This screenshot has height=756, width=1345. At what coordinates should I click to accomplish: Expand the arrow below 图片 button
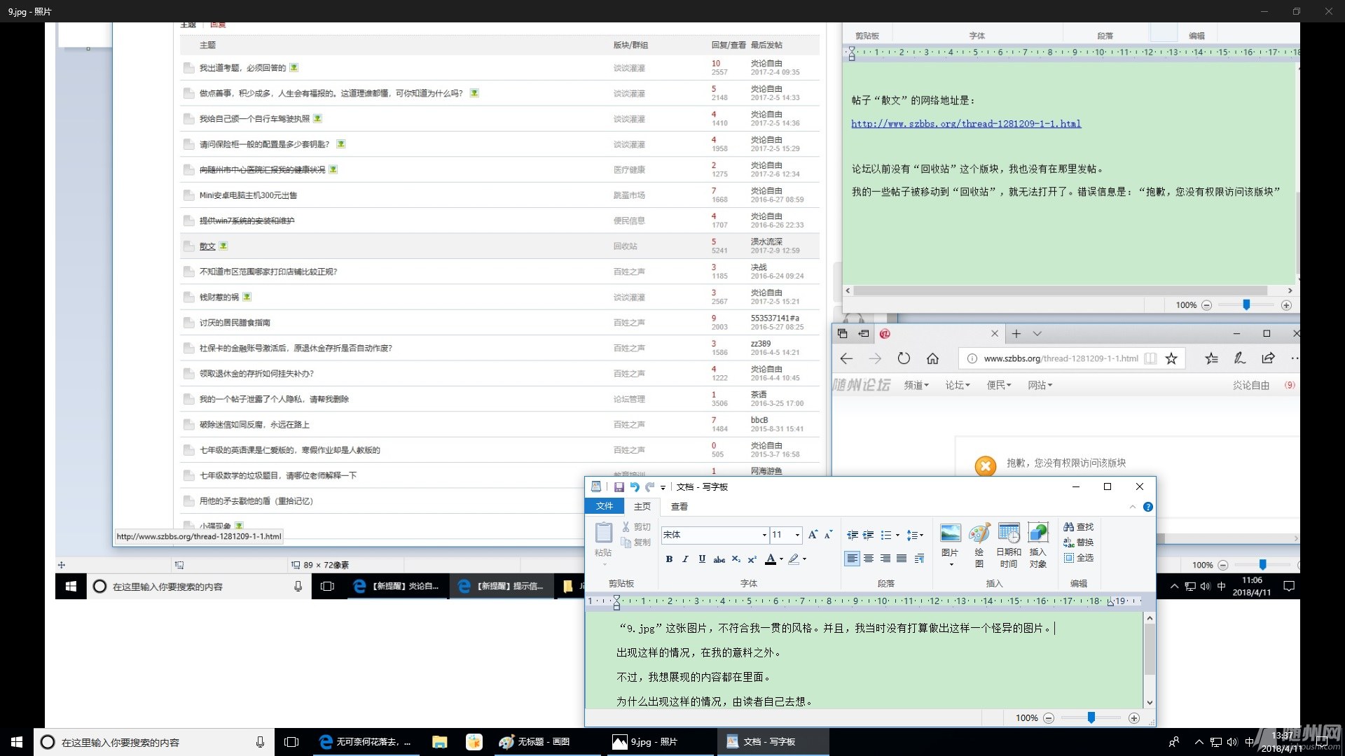(x=951, y=564)
